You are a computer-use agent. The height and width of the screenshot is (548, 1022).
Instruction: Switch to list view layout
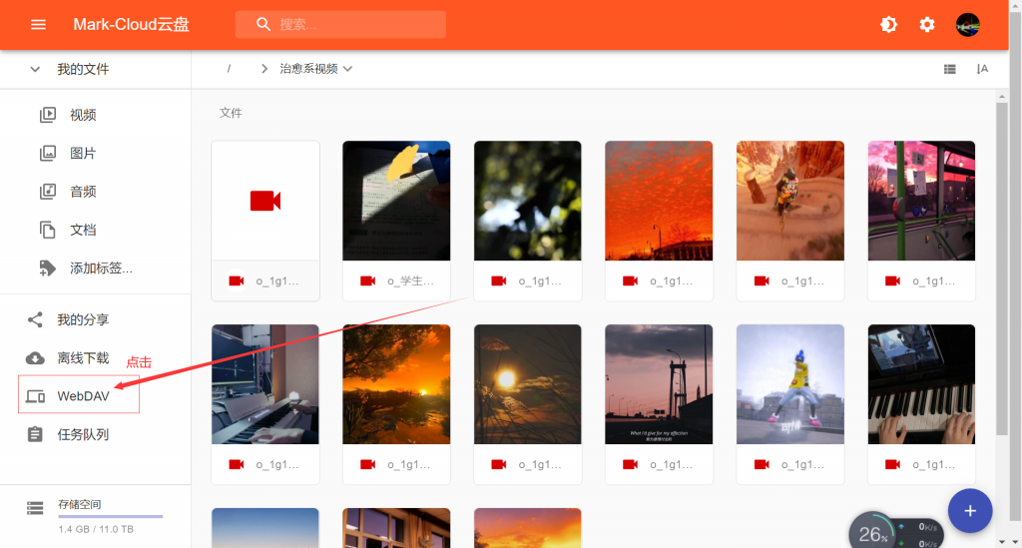tap(950, 69)
